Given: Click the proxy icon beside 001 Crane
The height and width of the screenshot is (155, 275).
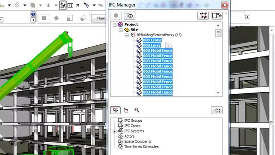Looking at the screenshot, I should point(139,40).
